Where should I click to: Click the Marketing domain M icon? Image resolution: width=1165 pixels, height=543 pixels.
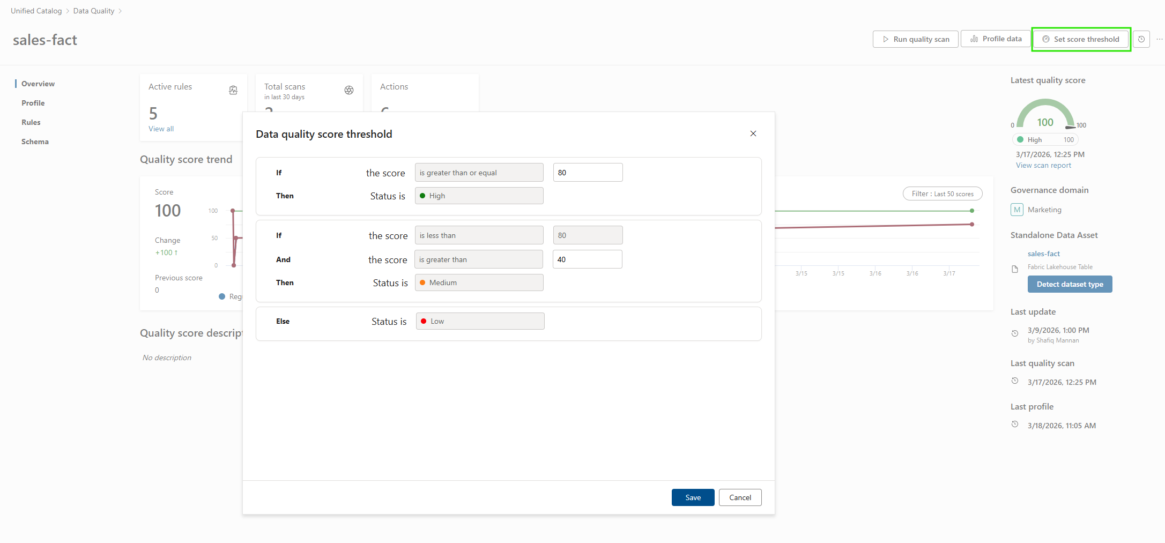(1016, 210)
